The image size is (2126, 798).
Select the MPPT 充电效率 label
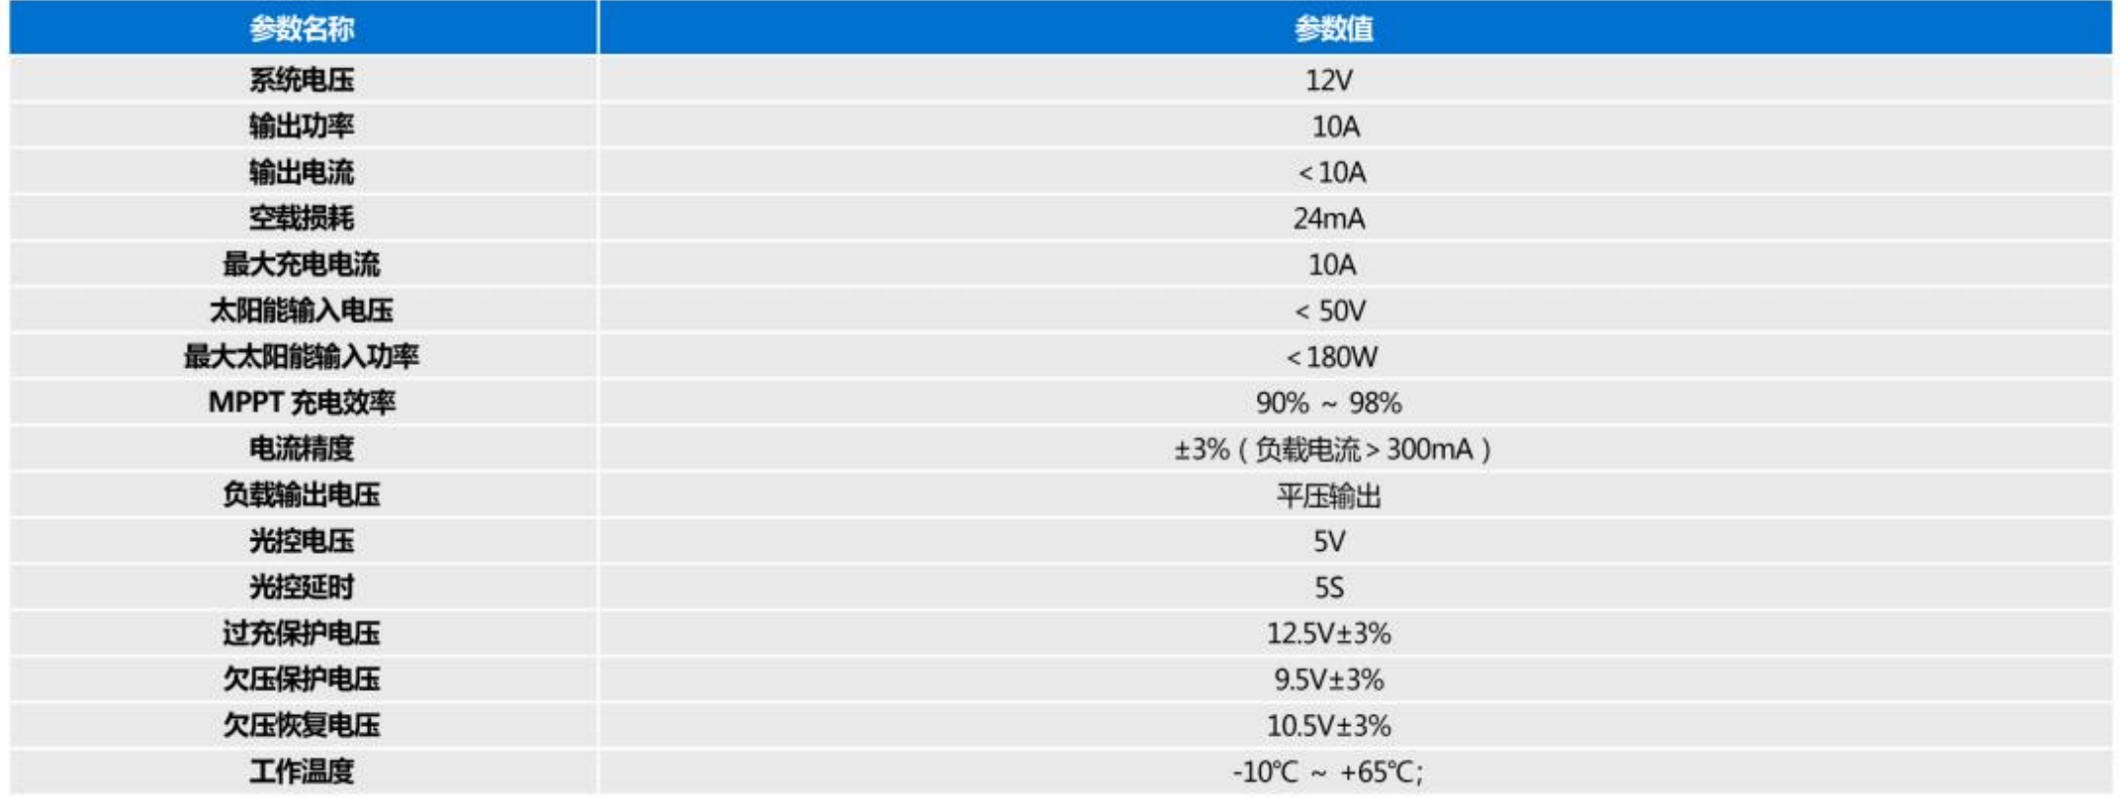[302, 403]
